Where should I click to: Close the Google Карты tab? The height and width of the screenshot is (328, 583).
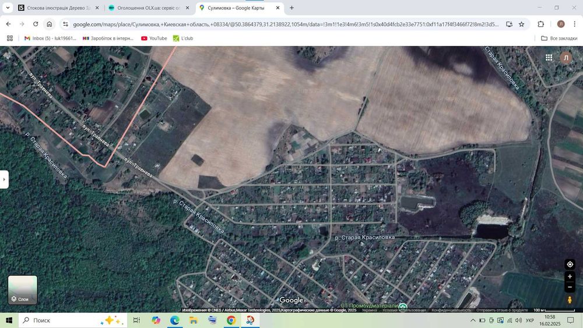pyautogui.click(x=278, y=8)
